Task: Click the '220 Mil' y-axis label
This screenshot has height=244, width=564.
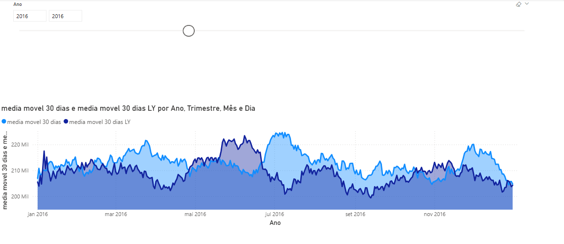Action: click(x=20, y=145)
